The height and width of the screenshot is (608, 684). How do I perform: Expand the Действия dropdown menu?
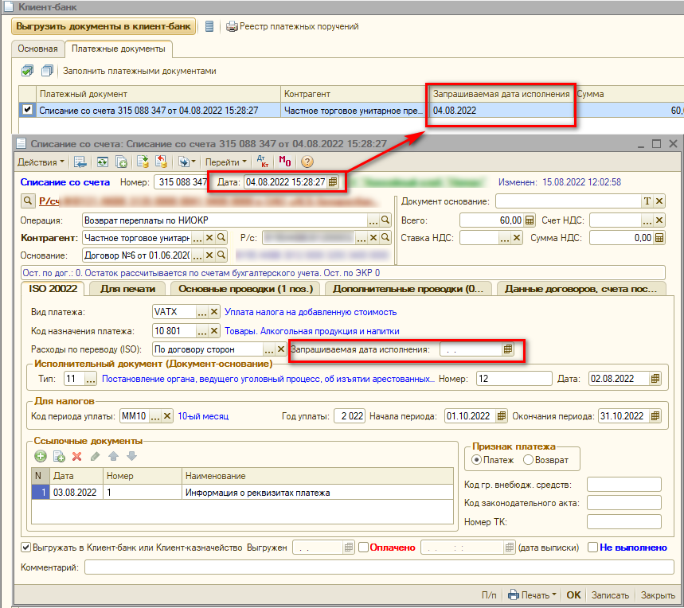[41, 162]
